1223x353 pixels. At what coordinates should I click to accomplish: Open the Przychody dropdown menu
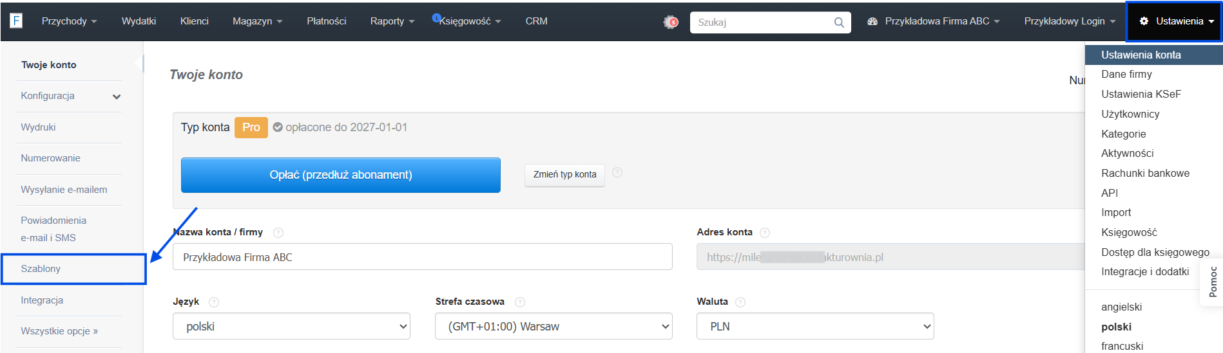[x=69, y=21]
